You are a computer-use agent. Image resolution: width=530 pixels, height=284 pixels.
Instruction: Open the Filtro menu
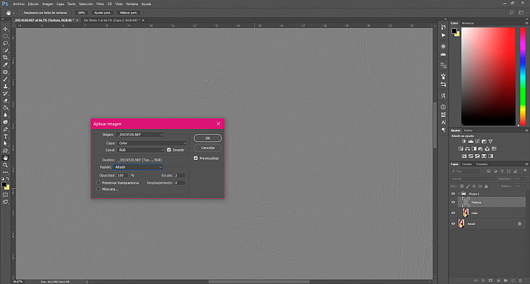pyautogui.click(x=100, y=4)
